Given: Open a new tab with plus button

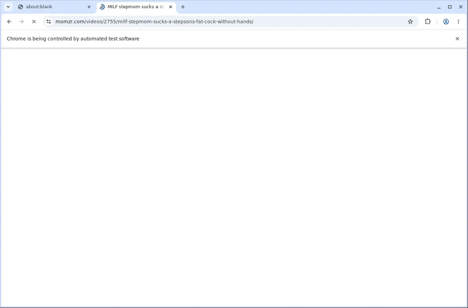Looking at the screenshot, I should coord(183,7).
